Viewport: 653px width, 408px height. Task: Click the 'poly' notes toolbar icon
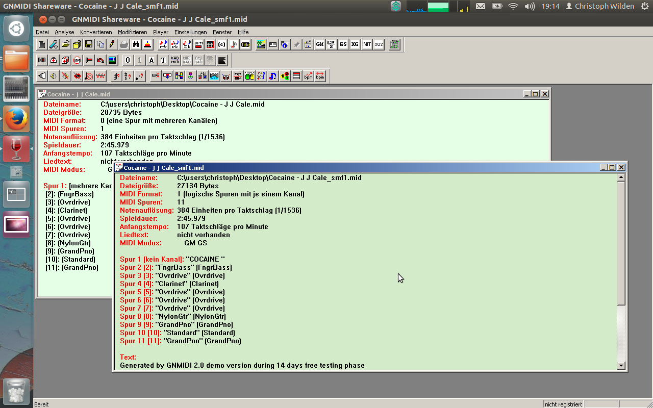(164, 44)
